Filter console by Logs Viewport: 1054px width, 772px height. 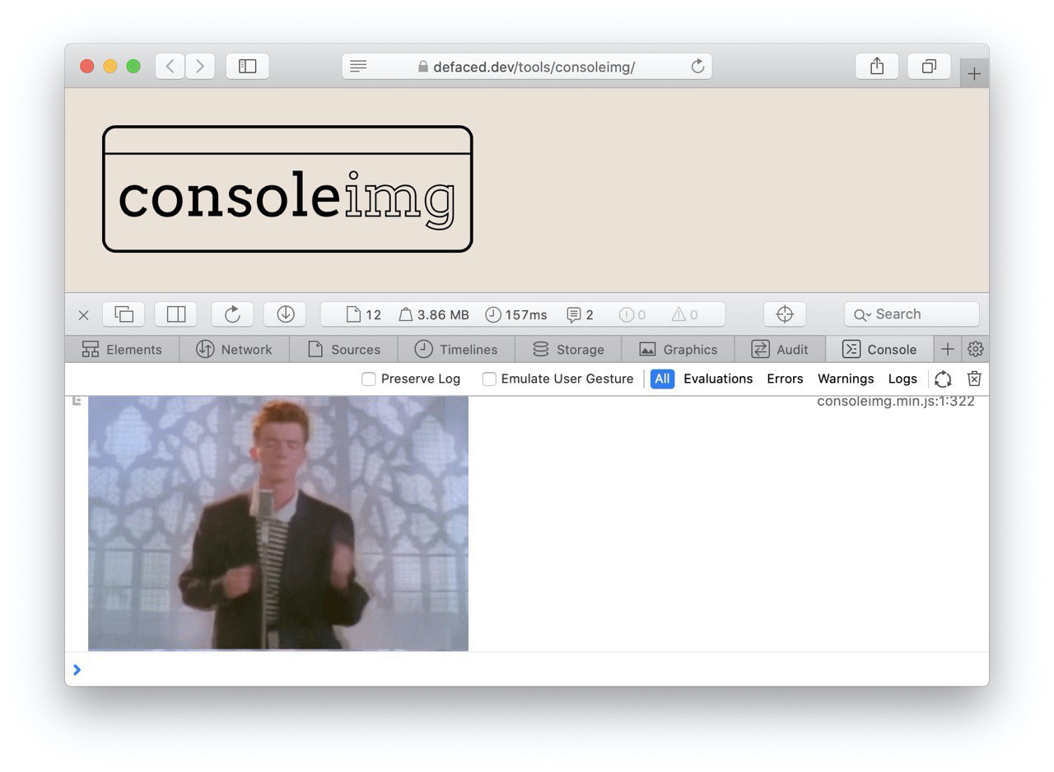(x=902, y=379)
